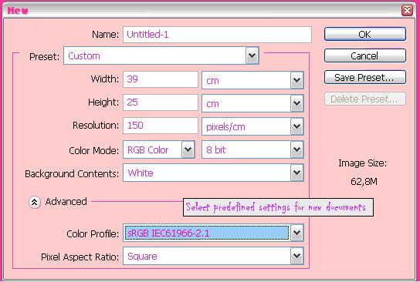Open the Width units dropdown

(252, 80)
